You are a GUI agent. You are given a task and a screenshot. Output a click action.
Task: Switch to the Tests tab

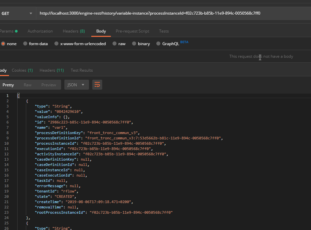164,31
